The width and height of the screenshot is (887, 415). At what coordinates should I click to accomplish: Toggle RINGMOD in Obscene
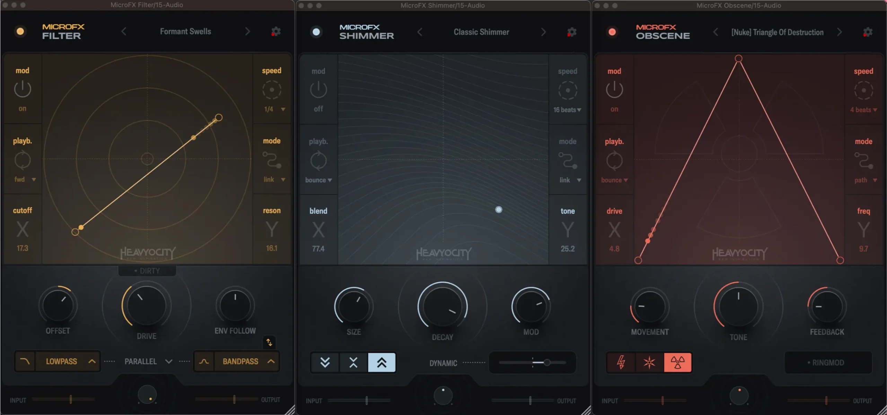[x=828, y=362]
